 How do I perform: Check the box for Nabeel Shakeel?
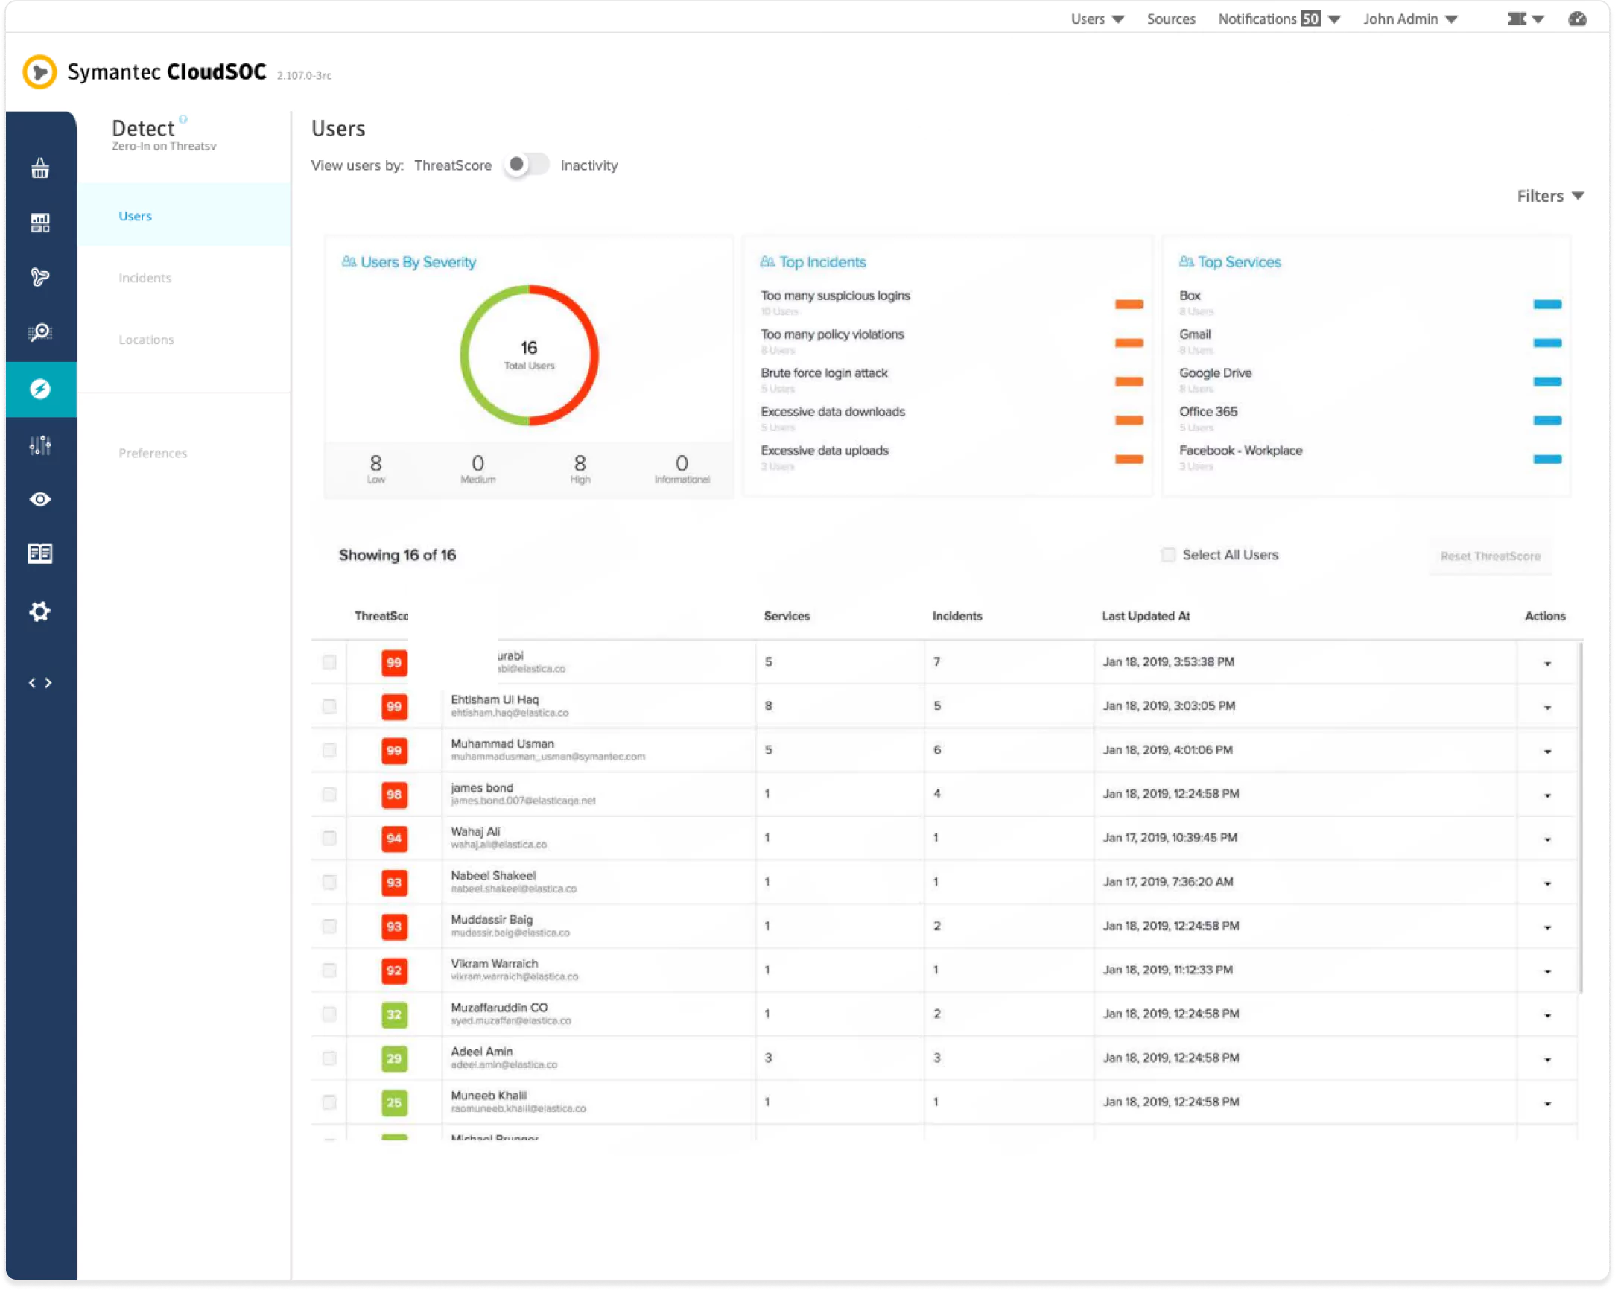(x=329, y=883)
